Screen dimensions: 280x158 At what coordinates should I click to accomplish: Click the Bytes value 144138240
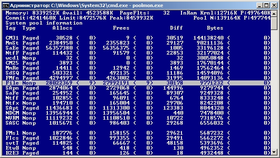pos(209,38)
